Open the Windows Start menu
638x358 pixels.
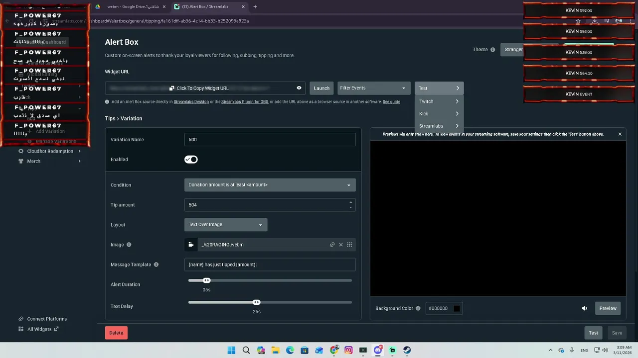point(231,351)
